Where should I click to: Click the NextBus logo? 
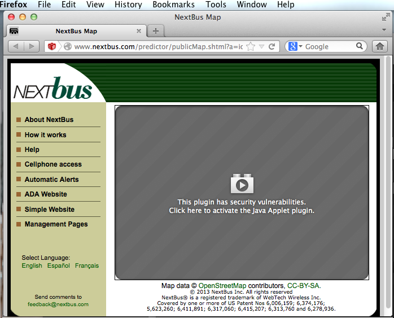tap(53, 88)
